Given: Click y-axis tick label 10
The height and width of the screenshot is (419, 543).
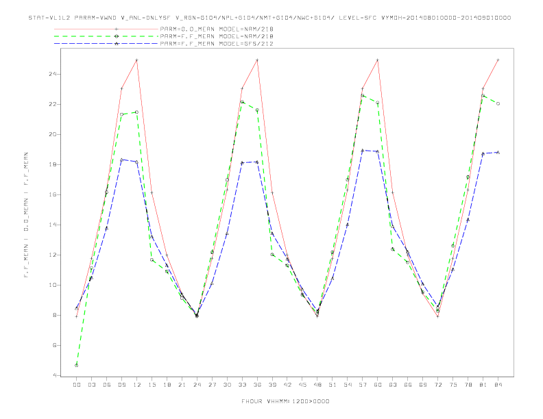Looking at the screenshot, I should (x=53, y=285).
